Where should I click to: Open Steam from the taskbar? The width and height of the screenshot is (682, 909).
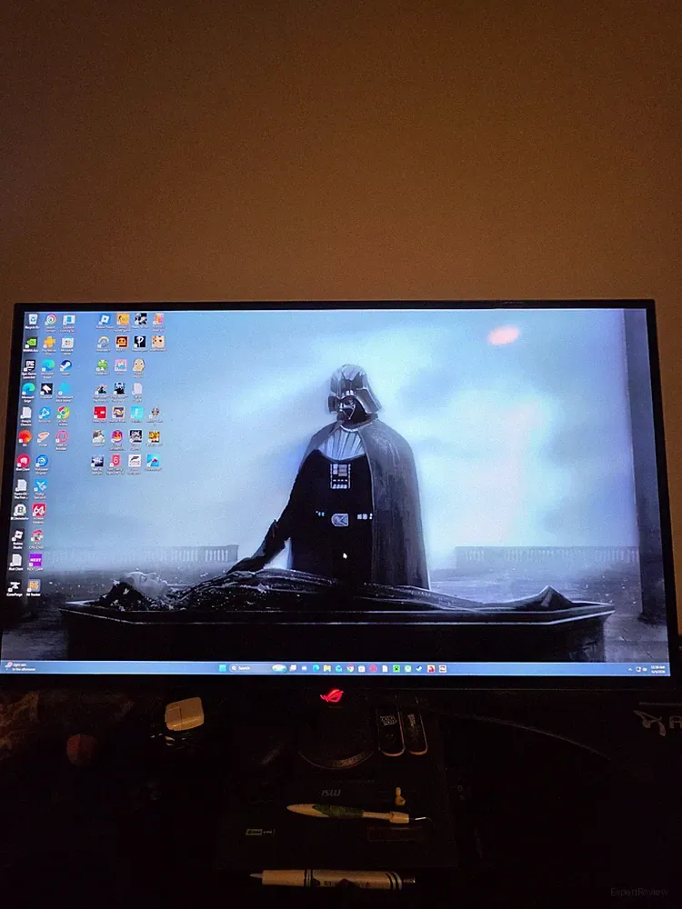tap(418, 668)
